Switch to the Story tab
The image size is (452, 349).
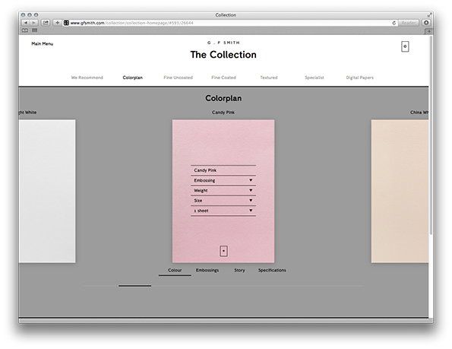click(239, 270)
